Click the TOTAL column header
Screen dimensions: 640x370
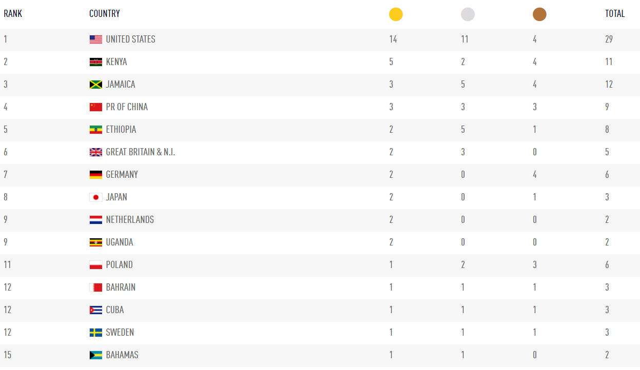point(615,14)
